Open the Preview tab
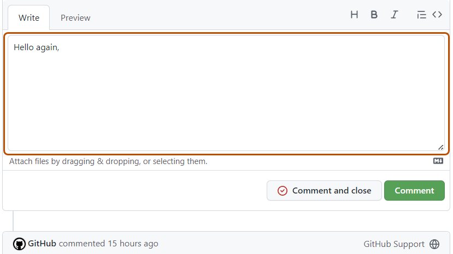The height and width of the screenshot is (254, 453). [75, 17]
